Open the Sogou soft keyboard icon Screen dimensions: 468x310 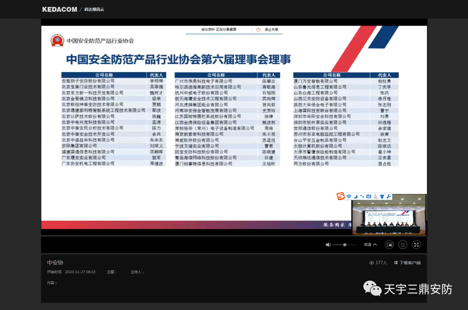point(369,197)
